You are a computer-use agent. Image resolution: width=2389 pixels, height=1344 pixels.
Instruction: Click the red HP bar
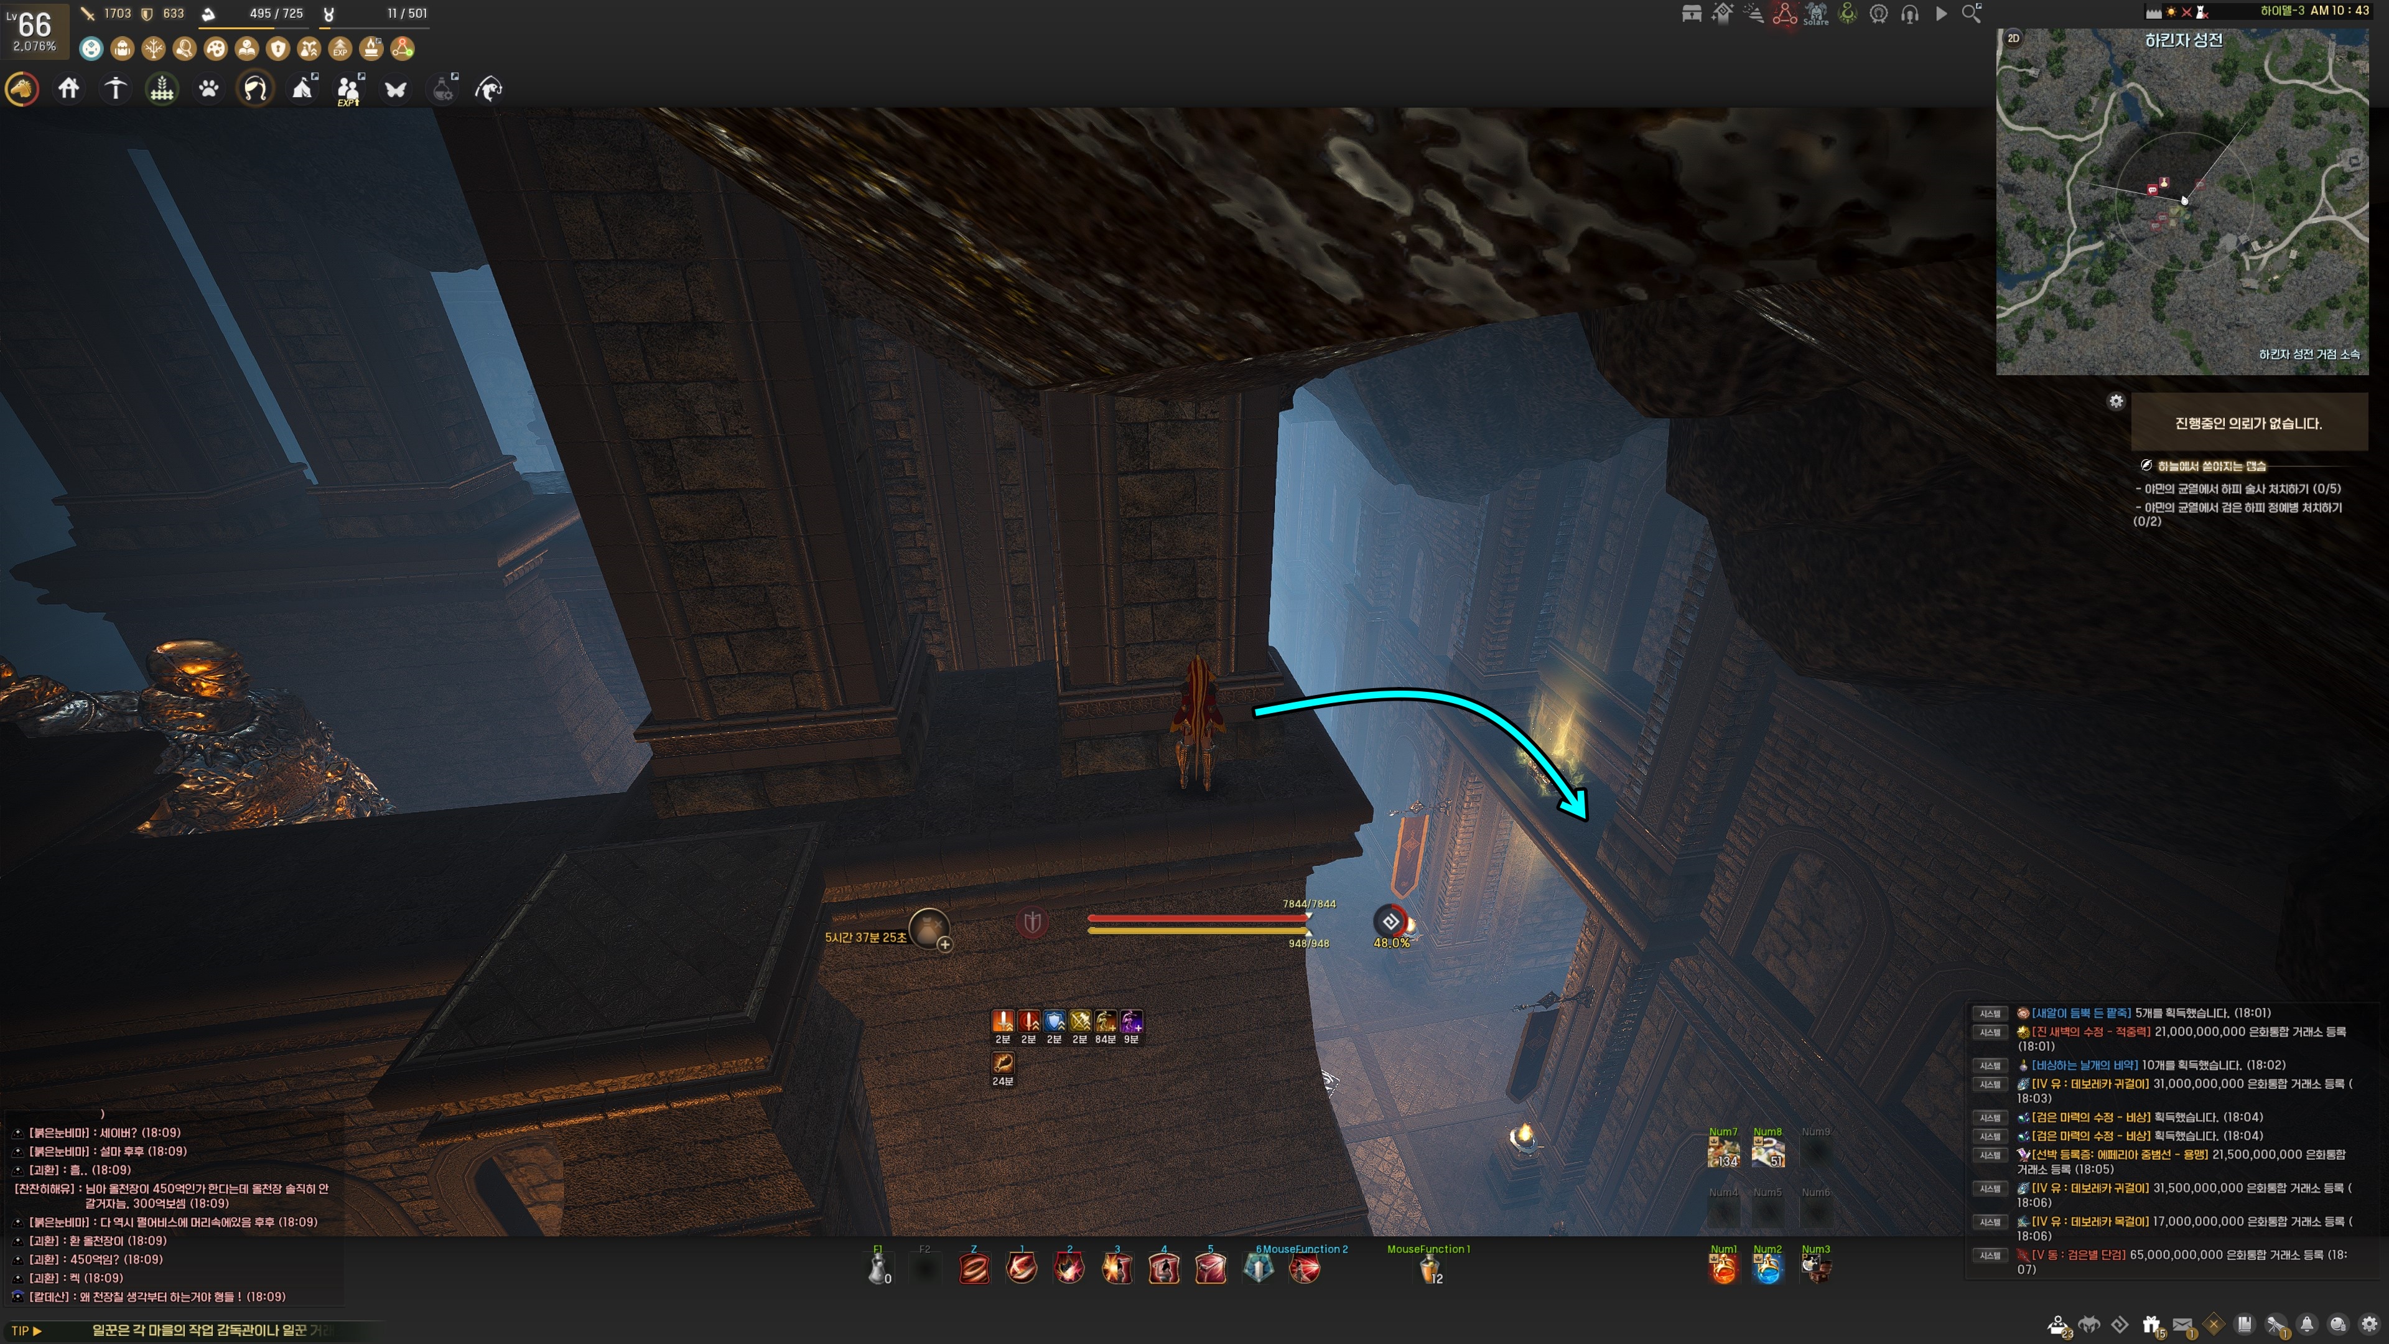pyautogui.click(x=1196, y=918)
